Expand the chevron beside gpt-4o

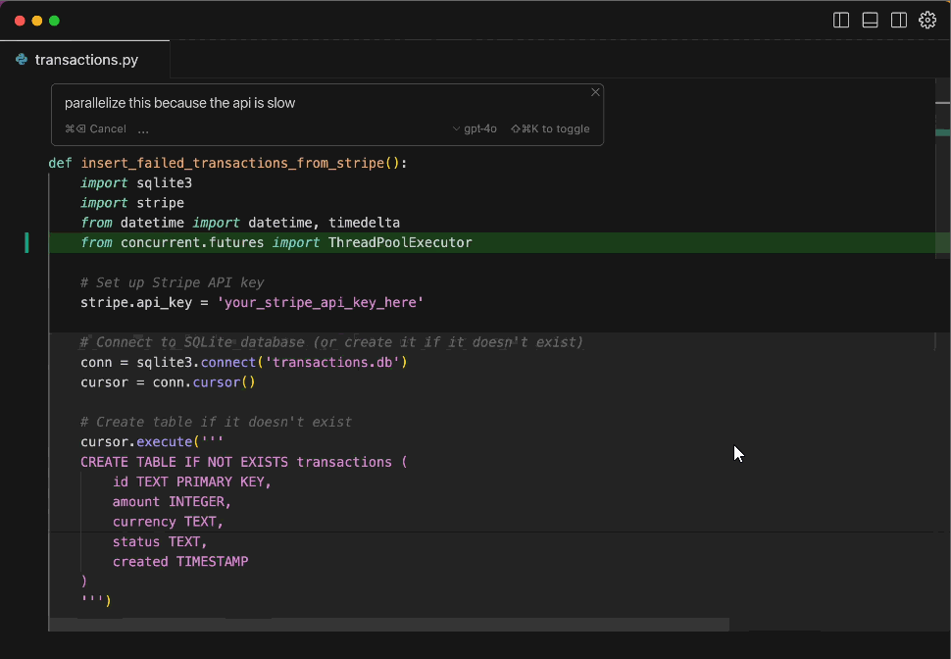click(456, 127)
